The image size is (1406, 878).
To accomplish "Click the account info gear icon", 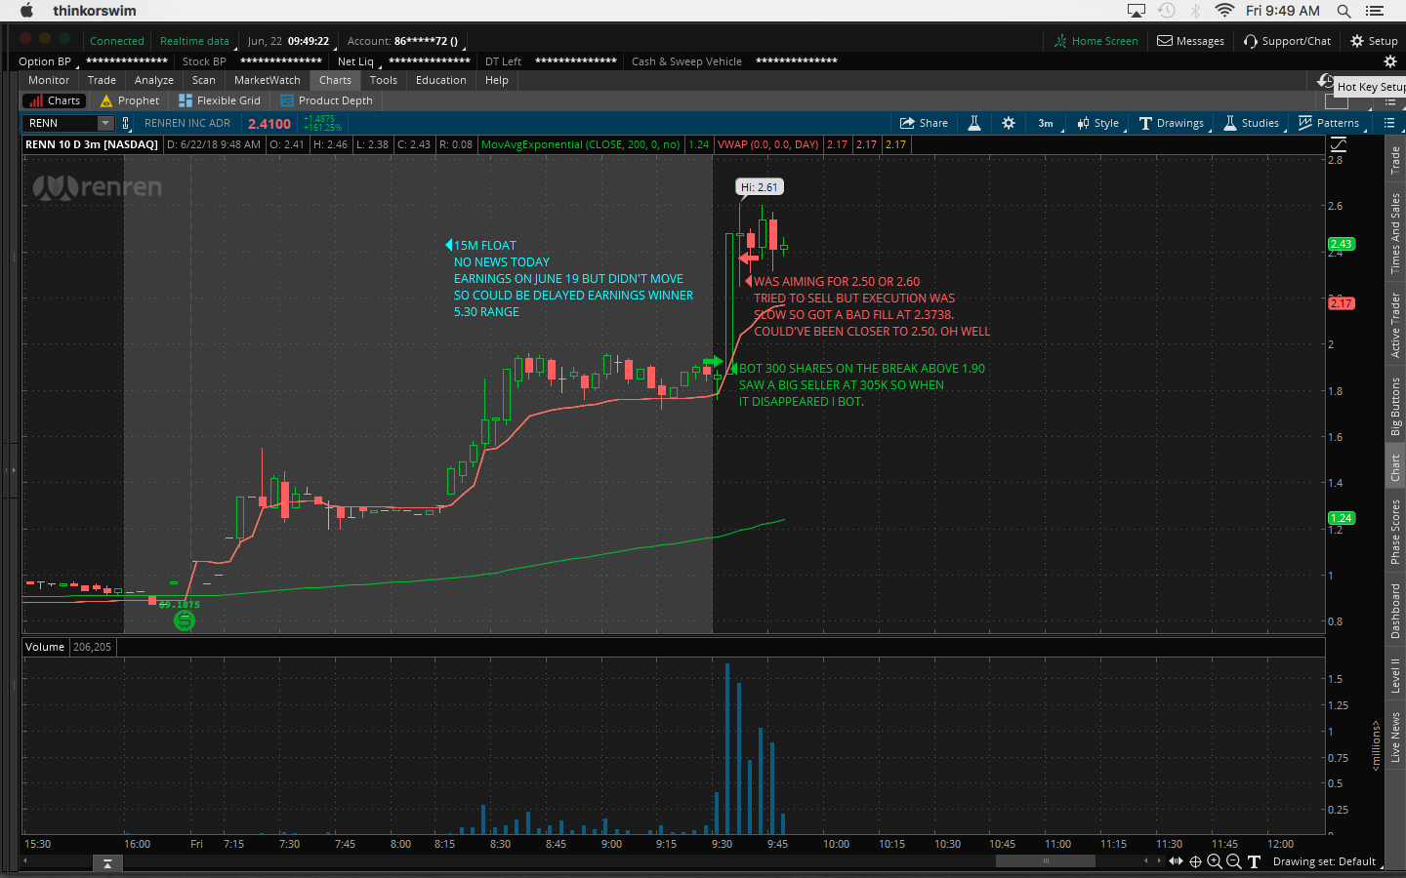I will [1390, 61].
